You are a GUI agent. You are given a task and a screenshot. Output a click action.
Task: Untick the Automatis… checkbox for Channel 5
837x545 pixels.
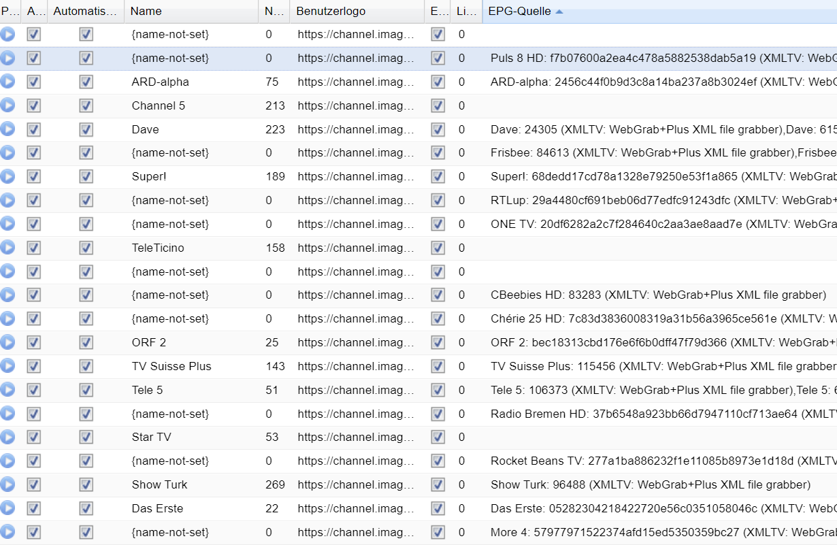[x=86, y=105]
